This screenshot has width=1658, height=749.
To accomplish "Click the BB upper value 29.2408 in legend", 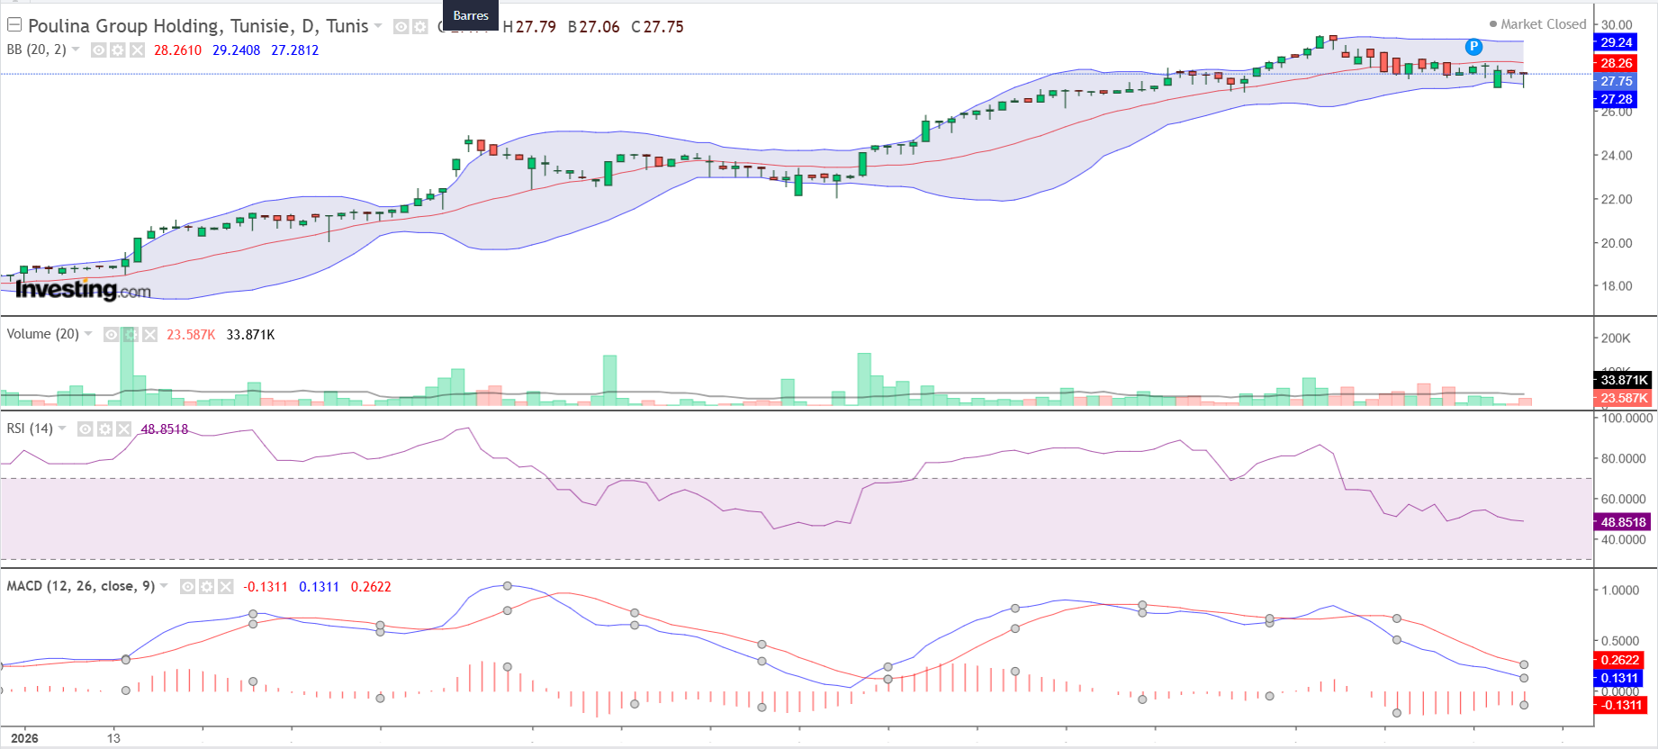I will click(x=237, y=50).
